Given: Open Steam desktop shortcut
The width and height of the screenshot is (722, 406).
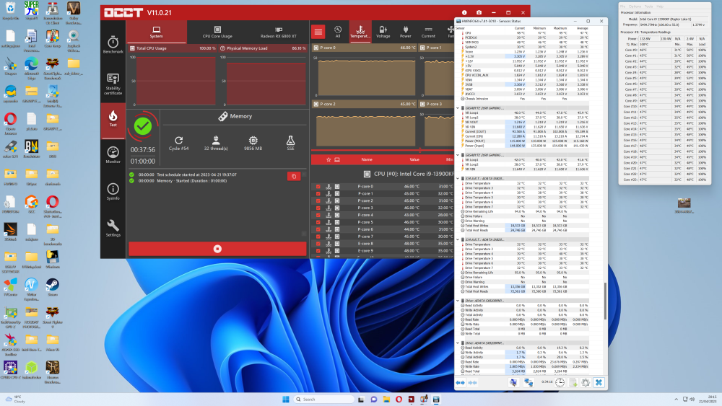Looking at the screenshot, I should click(x=53, y=287).
